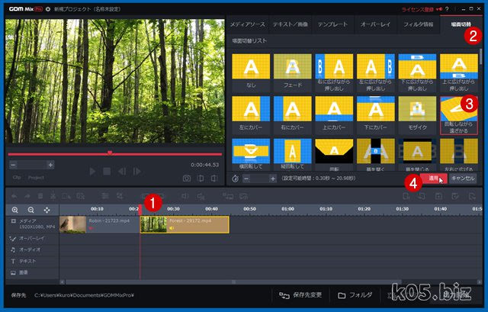This screenshot has height=312, width=488.
Task: Choose the 右に広げながら押し出し transition
Action: pos(334,66)
